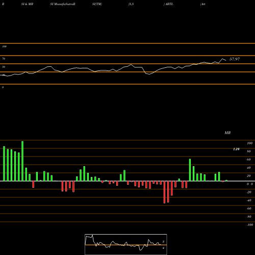Viewport: 255px width, 255px height.
Task: Click the -80 label on the MR axis
Action: click(249, 217)
